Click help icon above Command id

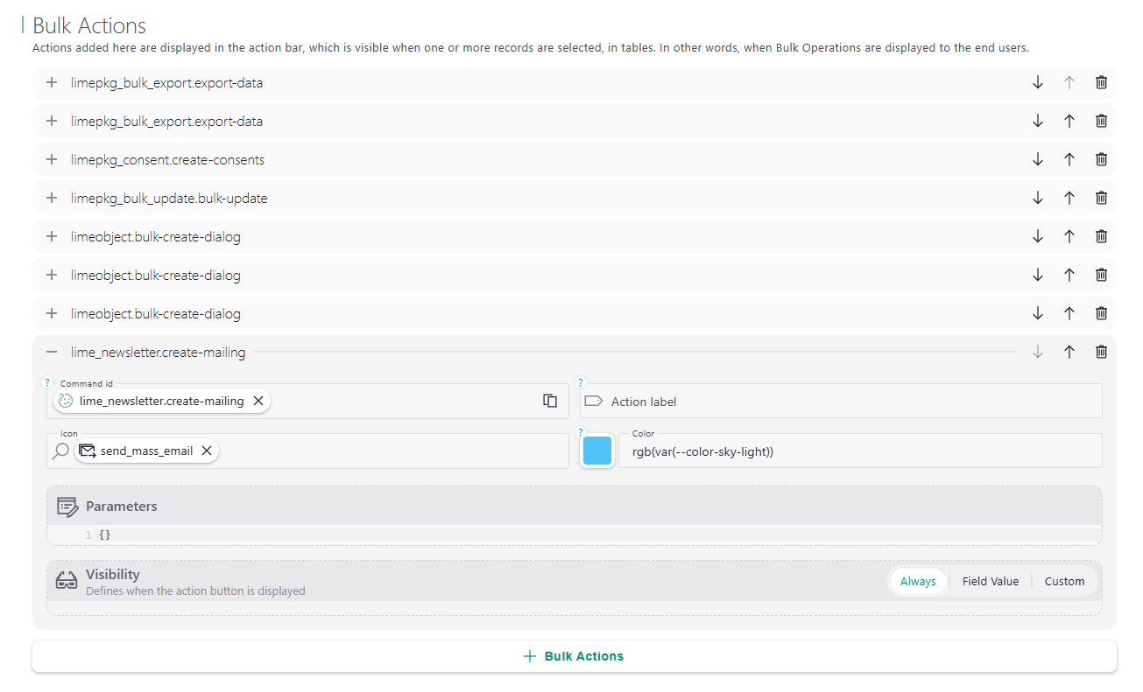pos(47,383)
